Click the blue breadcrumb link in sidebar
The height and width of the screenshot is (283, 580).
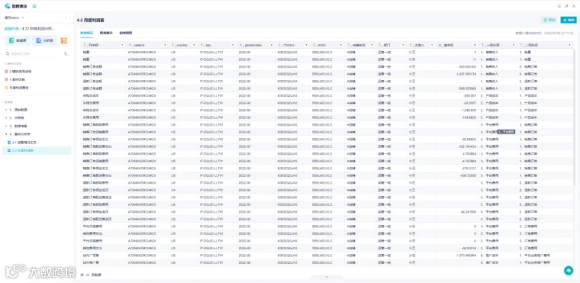[x=12, y=28]
